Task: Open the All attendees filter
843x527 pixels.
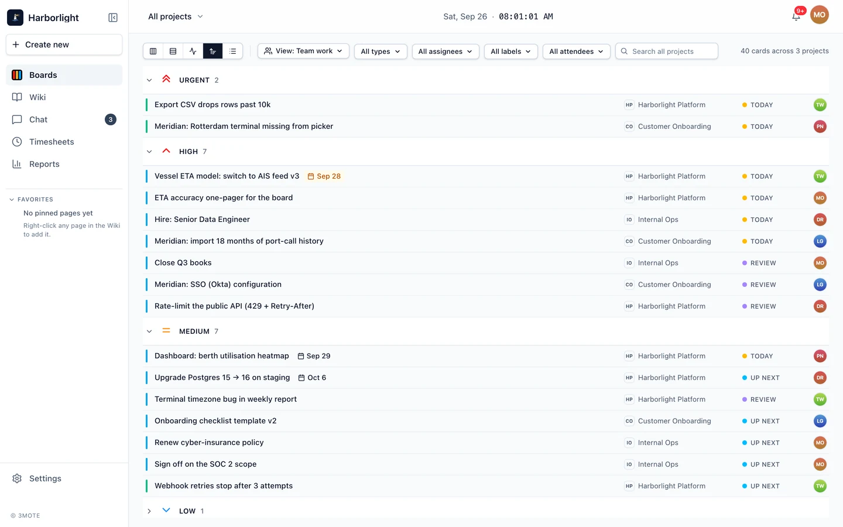Action: coord(577,52)
